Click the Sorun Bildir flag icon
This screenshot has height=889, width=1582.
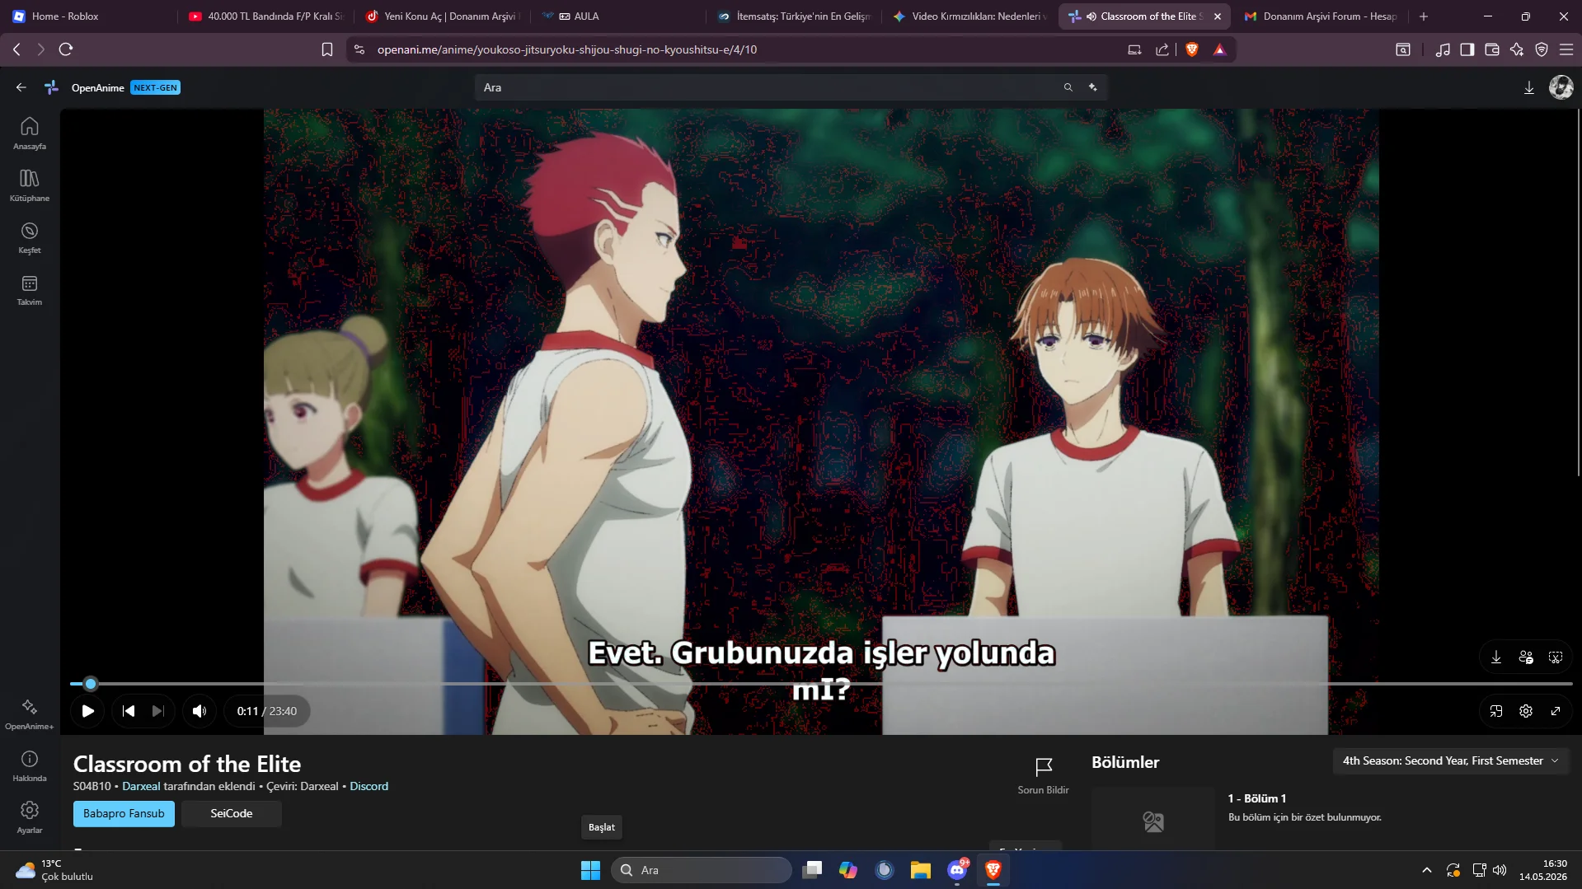1044,766
